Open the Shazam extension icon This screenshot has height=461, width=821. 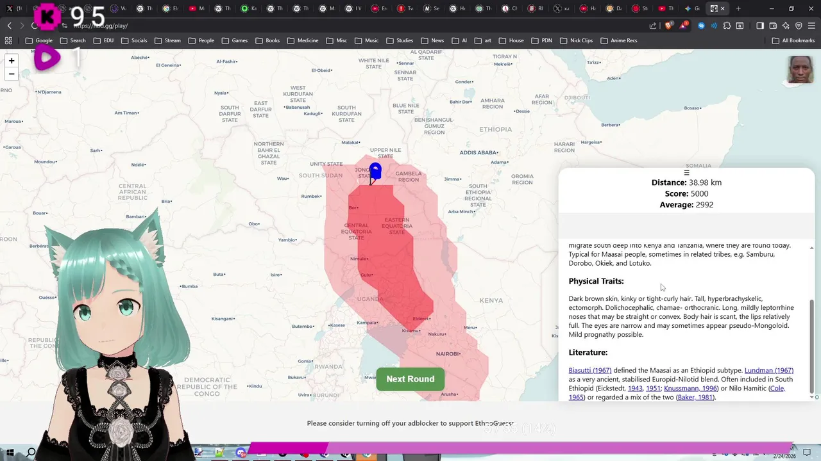tap(701, 26)
